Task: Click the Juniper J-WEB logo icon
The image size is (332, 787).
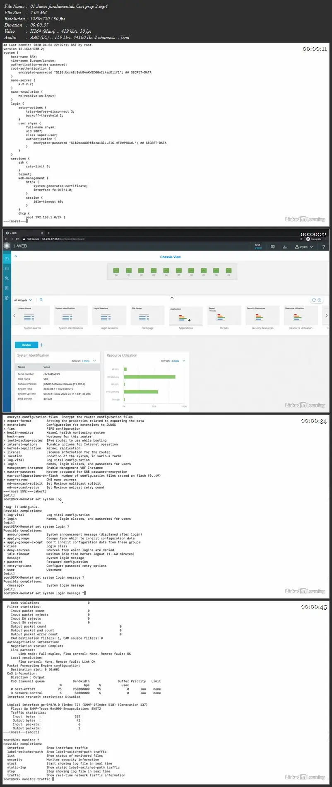Action: (x=7, y=246)
